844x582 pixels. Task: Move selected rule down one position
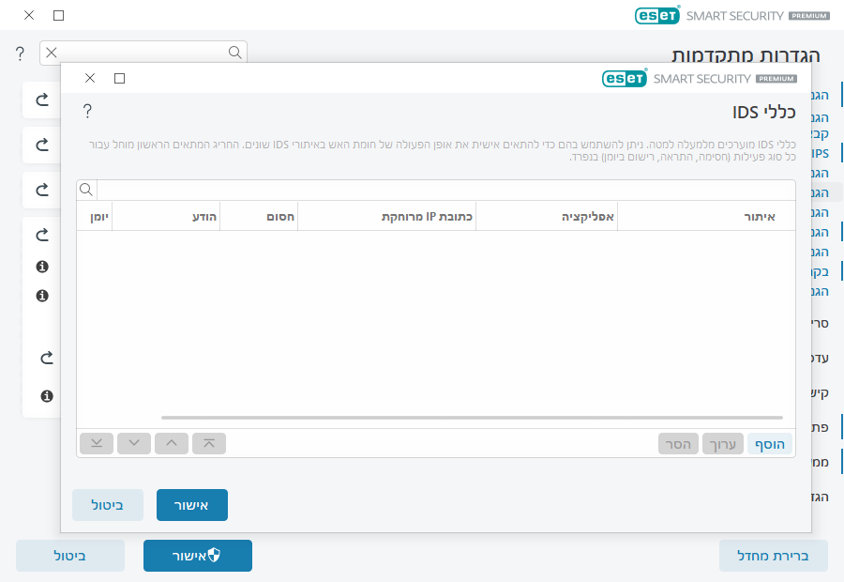[134, 443]
